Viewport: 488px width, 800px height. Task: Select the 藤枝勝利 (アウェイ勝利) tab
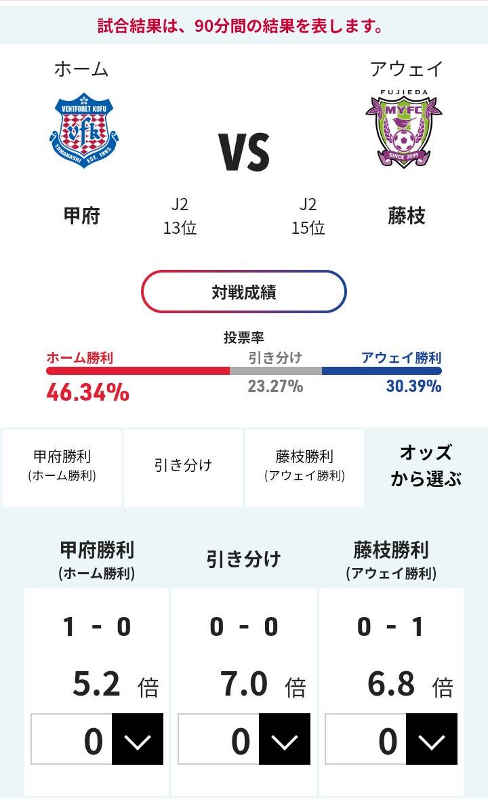pyautogui.click(x=304, y=466)
